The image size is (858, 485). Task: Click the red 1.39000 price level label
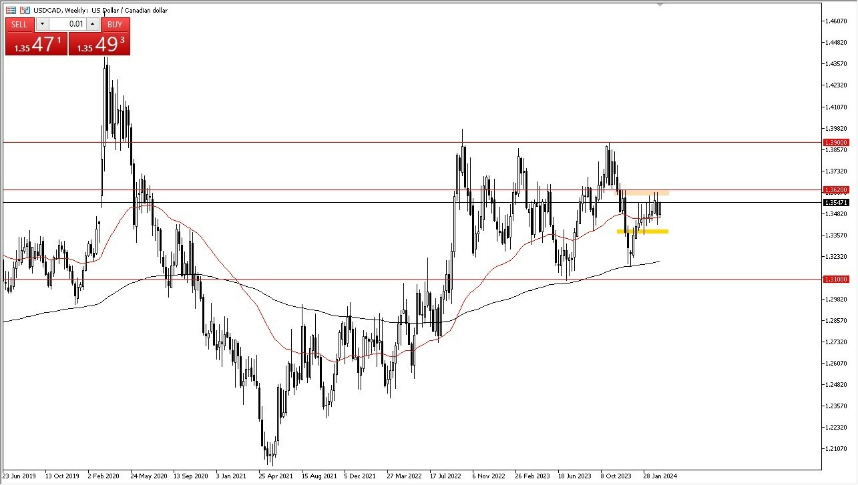837,142
